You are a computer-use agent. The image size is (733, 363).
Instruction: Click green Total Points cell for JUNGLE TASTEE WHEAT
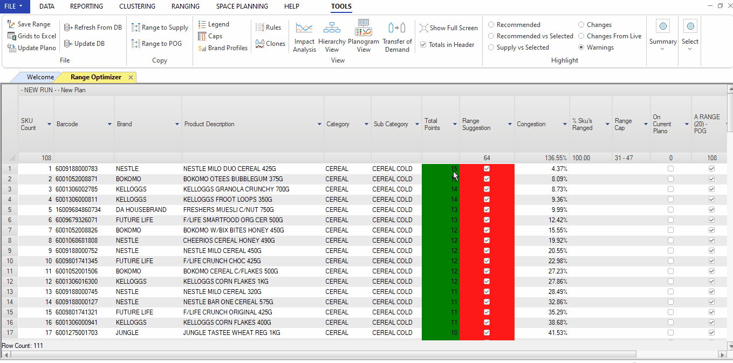coord(440,333)
